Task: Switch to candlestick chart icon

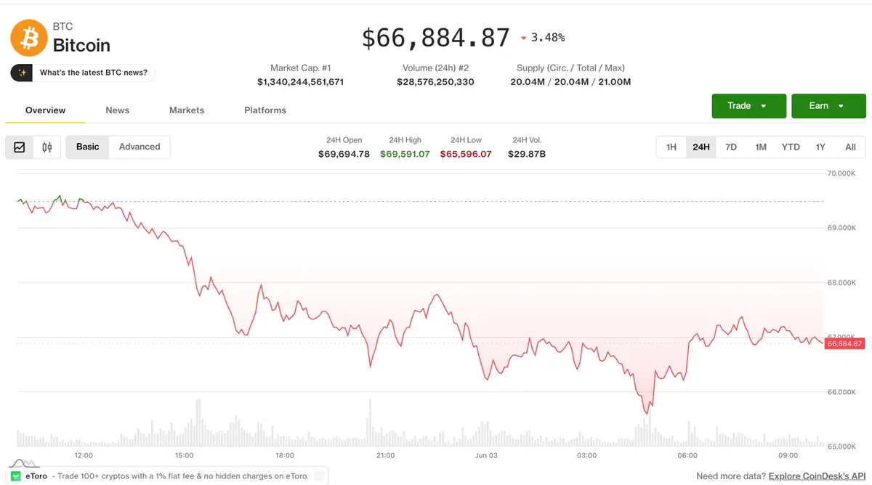Action: [47, 147]
